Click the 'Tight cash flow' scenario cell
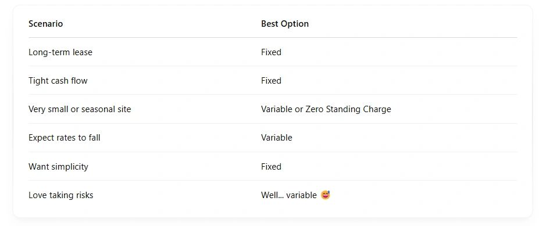This screenshot has width=539, height=226. click(x=58, y=81)
